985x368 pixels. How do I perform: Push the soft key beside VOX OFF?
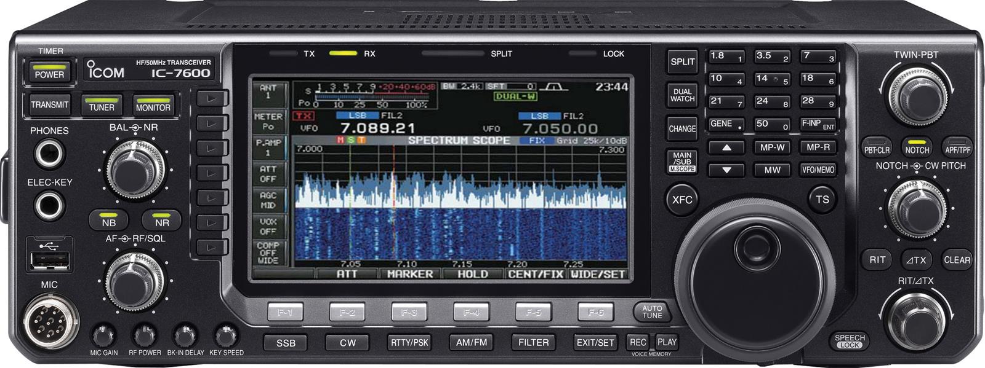[212, 222]
